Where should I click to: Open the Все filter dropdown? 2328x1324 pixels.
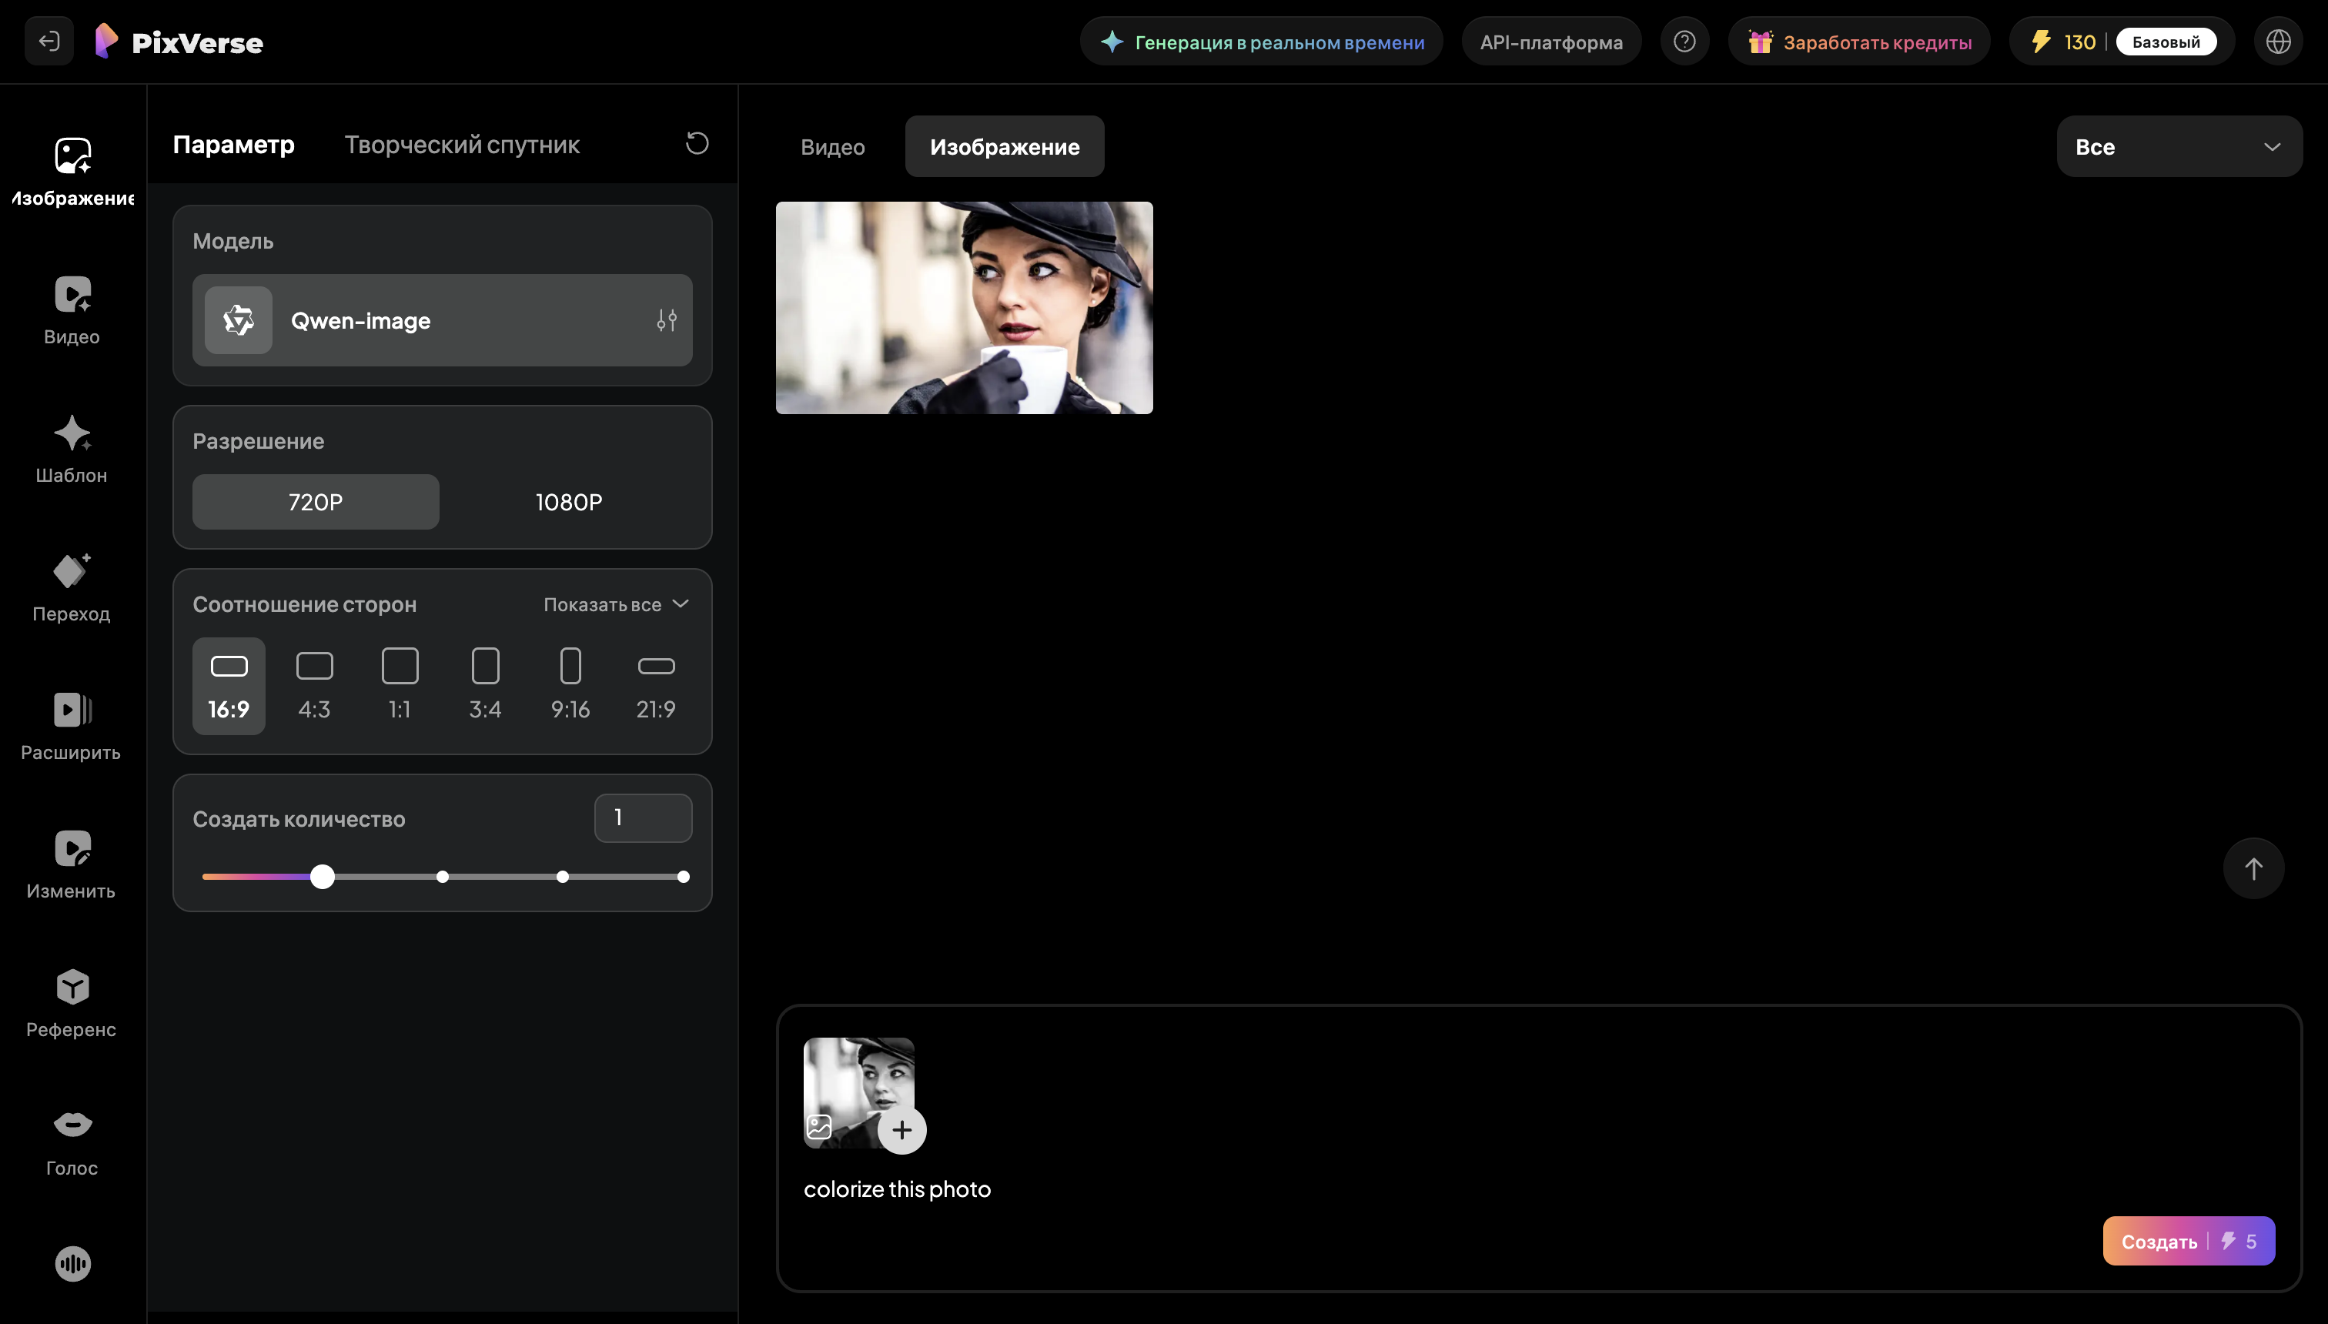tap(2179, 146)
